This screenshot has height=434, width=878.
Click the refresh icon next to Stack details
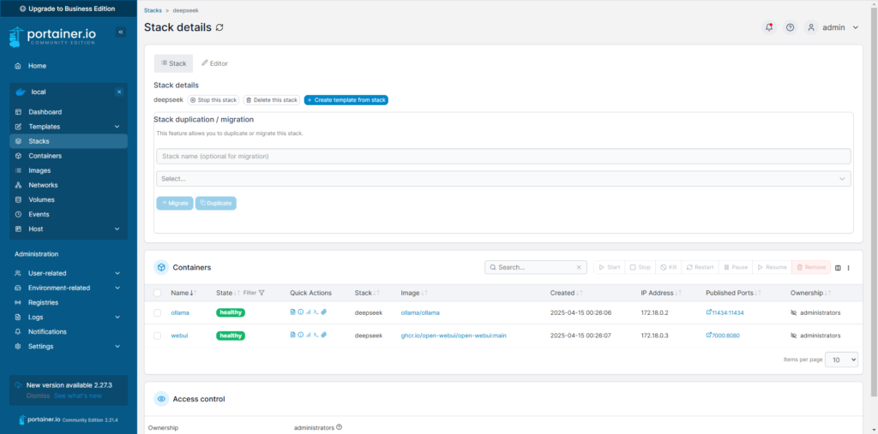(x=219, y=27)
